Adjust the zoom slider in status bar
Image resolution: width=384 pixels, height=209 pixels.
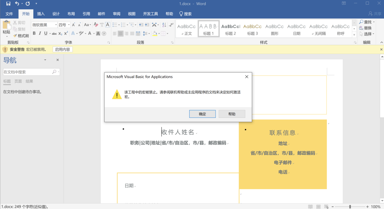(350, 207)
